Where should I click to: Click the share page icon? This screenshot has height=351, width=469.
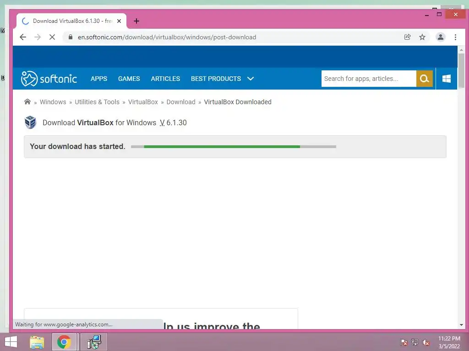407,37
